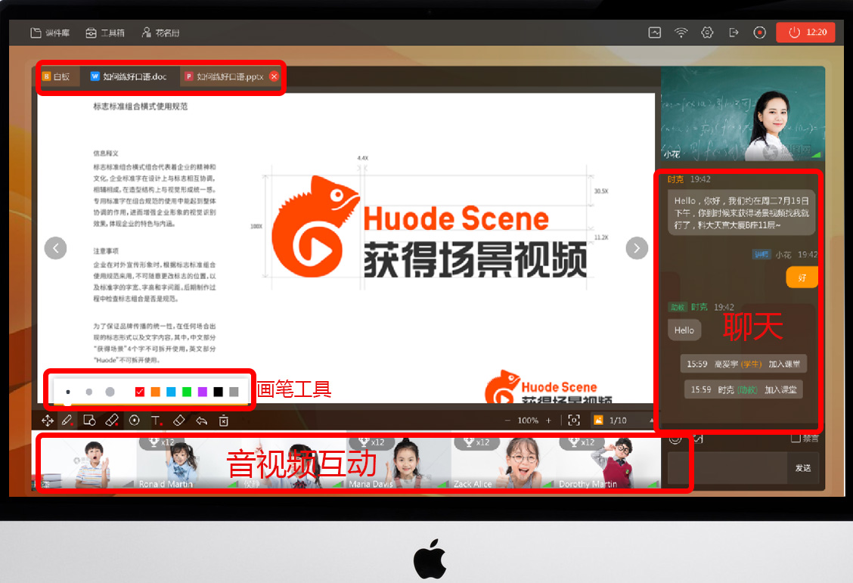Close the 如何练好口语.pptx tab
This screenshot has height=583, width=853.
275,76
